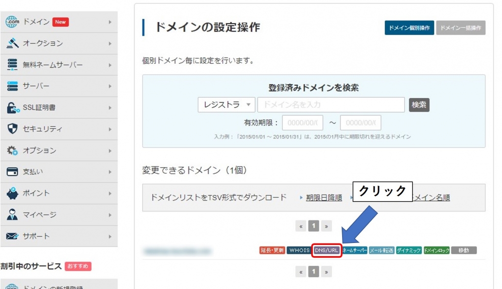Image resolution: width=502 pixels, height=289 pixels.
Task: Expand the サポート submenu arrow
Action: click(110, 237)
